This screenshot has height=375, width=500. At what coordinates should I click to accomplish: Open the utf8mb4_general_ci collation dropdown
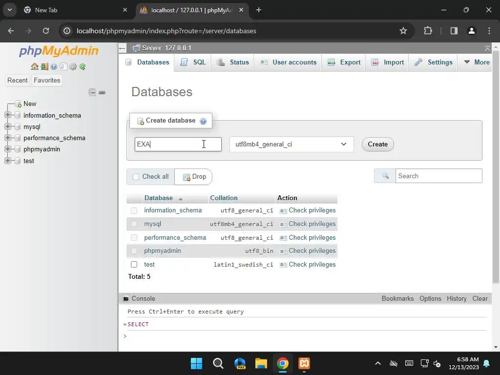point(292,144)
